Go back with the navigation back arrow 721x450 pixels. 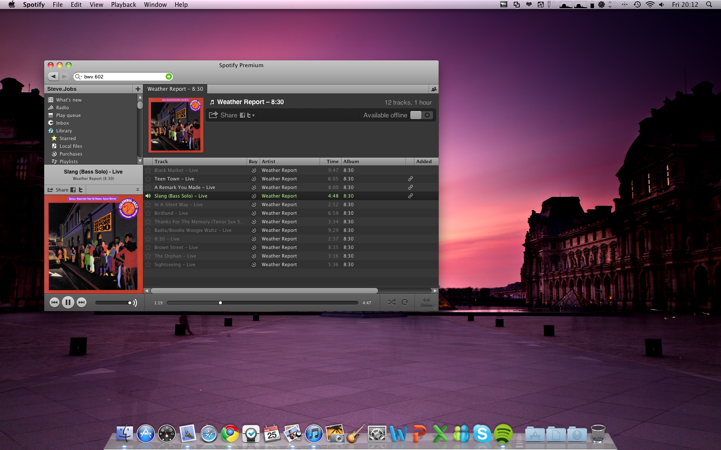(x=53, y=76)
